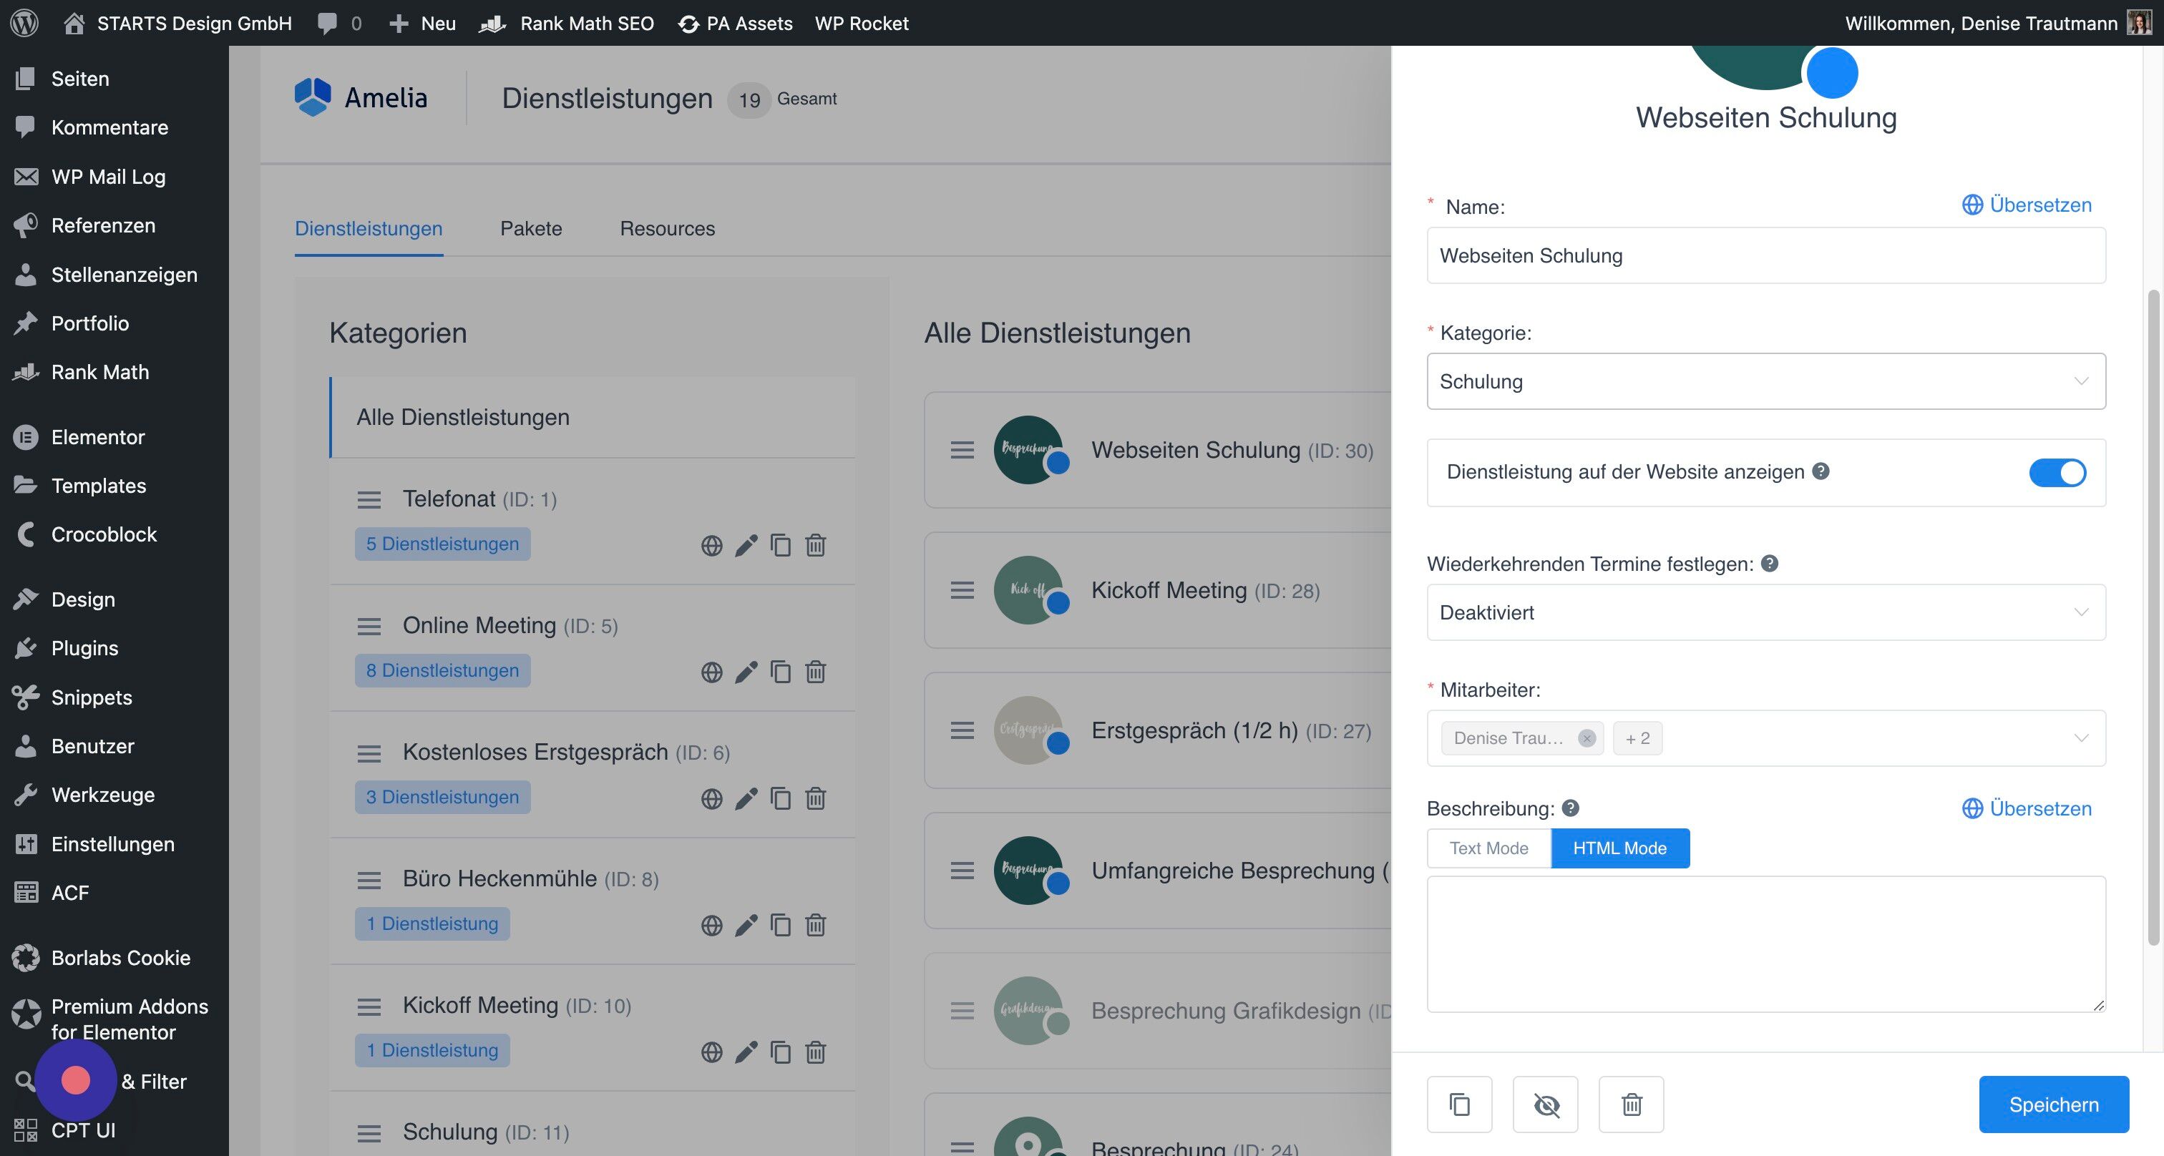The image size is (2164, 1156).
Task: Open the WordPress logo menu
Action: point(24,23)
